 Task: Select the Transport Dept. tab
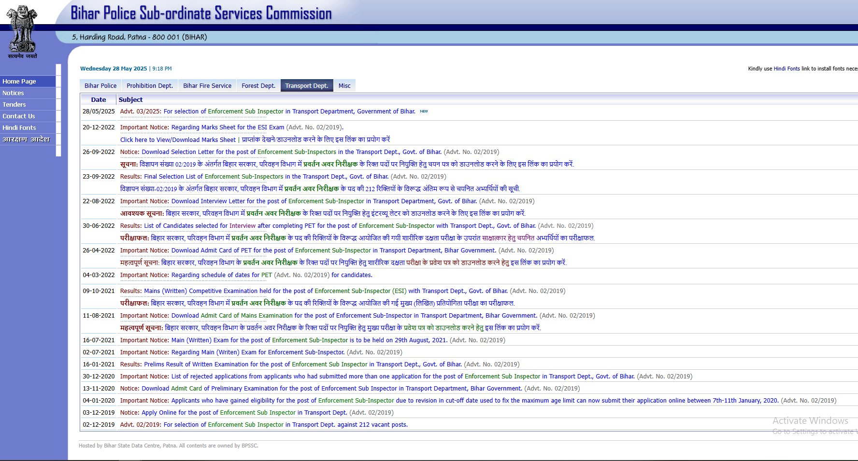[x=307, y=86]
